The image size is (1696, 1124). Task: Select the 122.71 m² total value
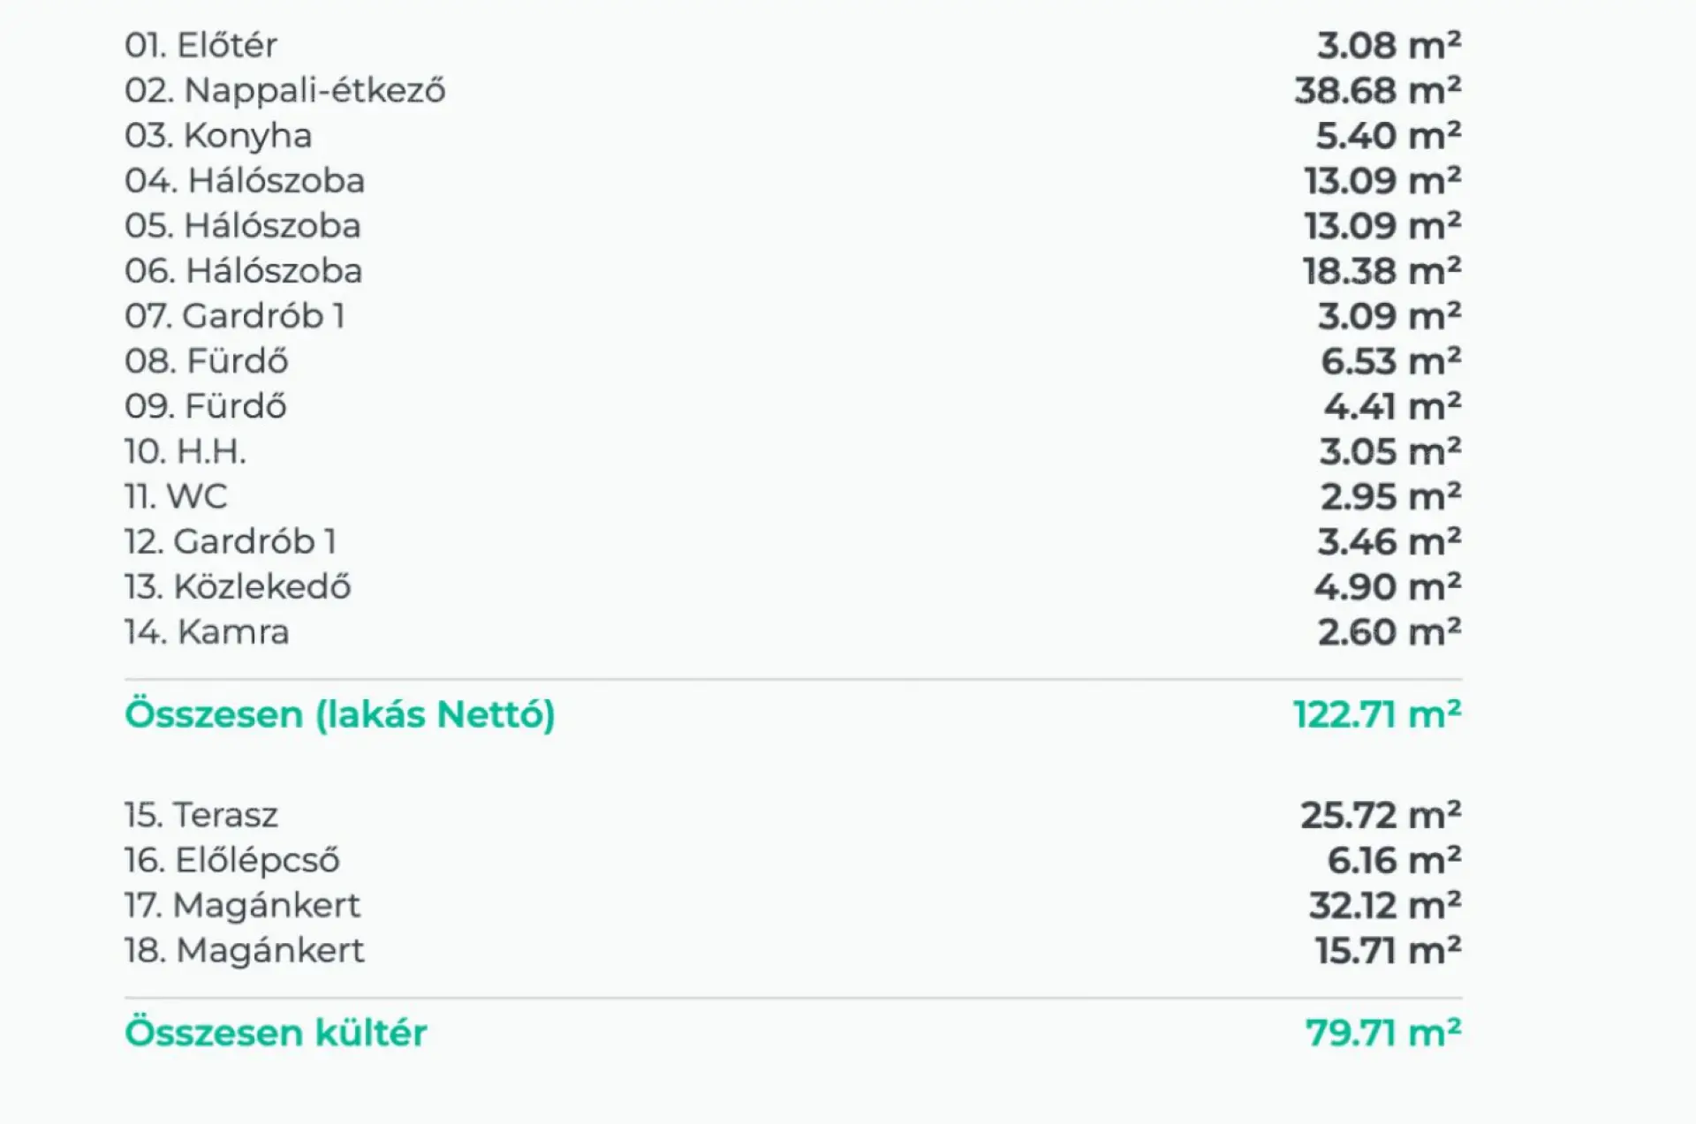click(1377, 713)
